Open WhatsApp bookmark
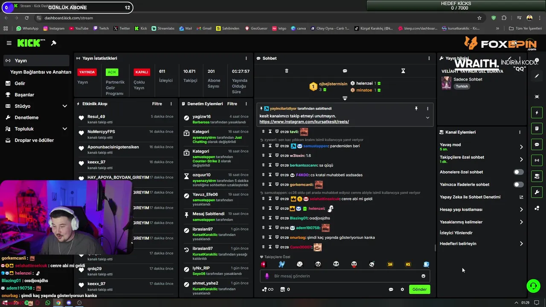 tap(27, 29)
